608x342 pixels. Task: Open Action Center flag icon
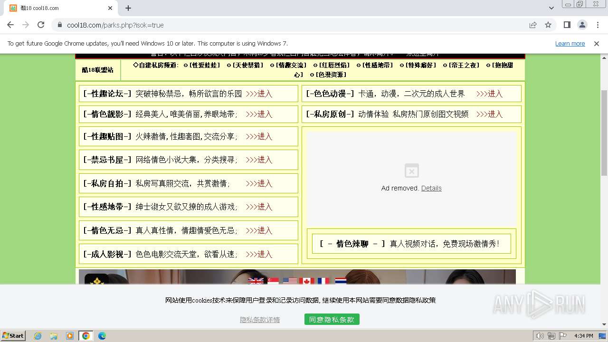(x=563, y=336)
